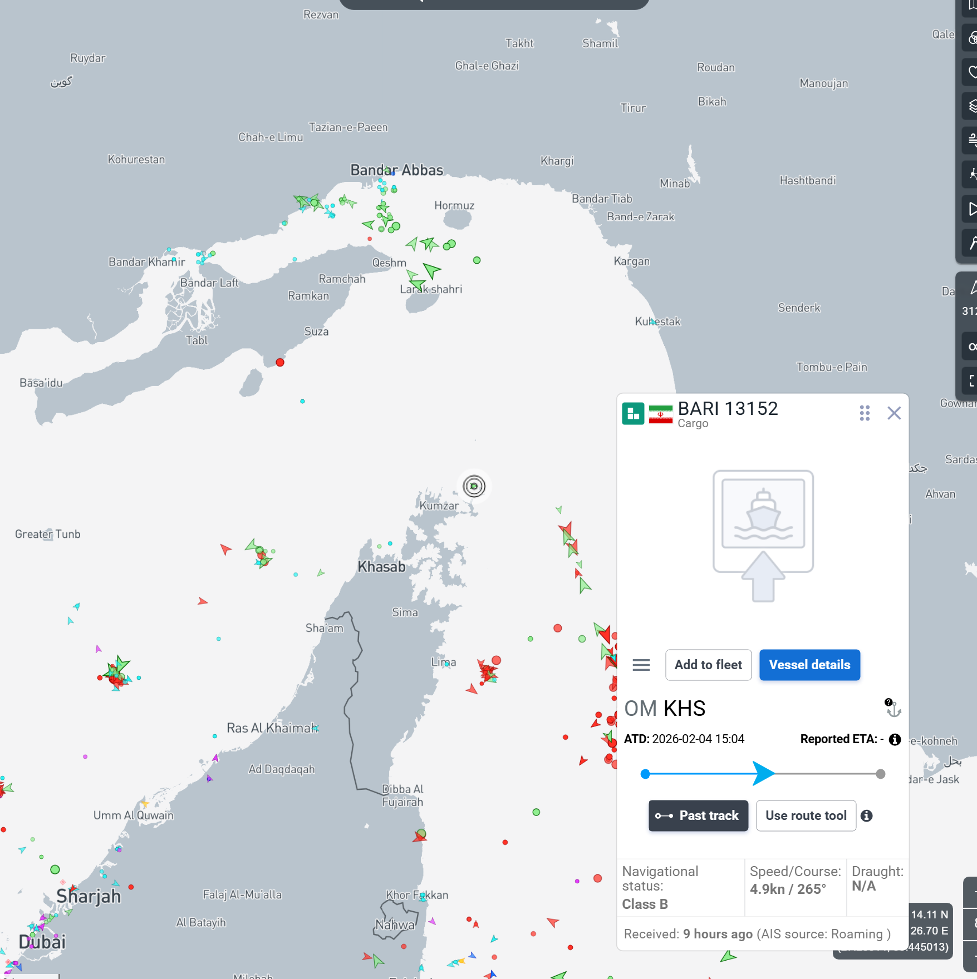
Task: Click the BARI 13152 vessel name
Action: (x=728, y=409)
